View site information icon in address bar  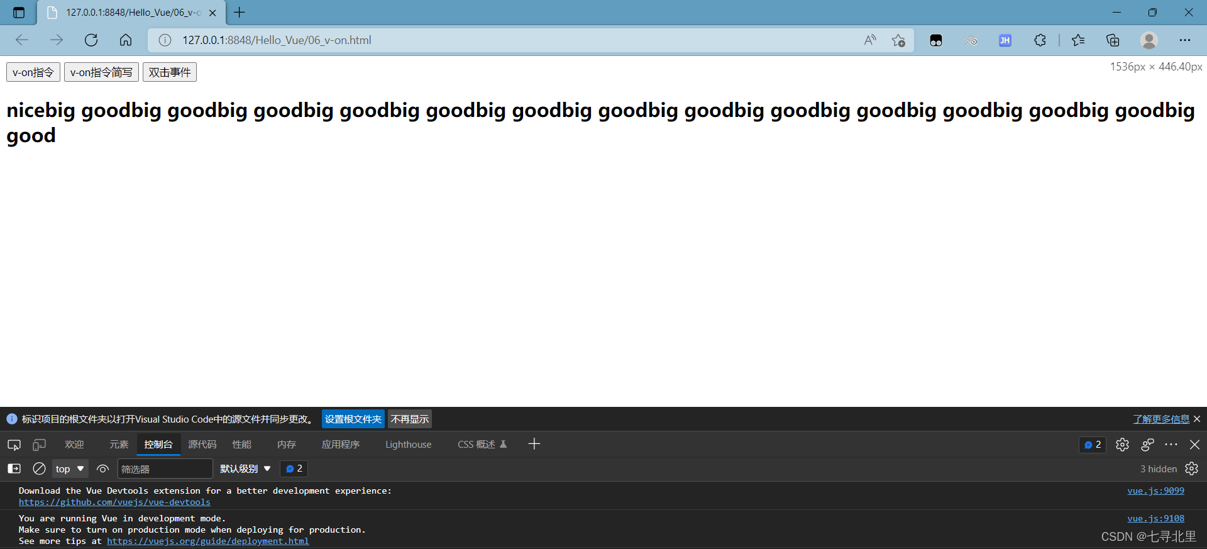pyautogui.click(x=165, y=40)
